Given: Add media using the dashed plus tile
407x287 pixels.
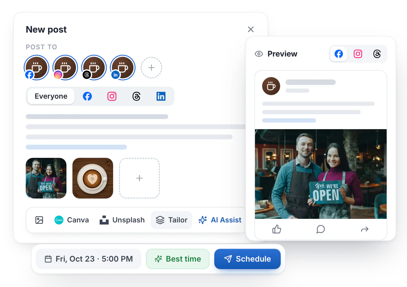Looking at the screenshot, I should pos(139,178).
